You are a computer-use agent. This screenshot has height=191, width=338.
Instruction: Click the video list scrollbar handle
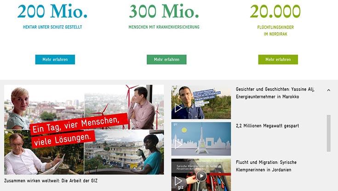pyautogui.click(x=328, y=133)
